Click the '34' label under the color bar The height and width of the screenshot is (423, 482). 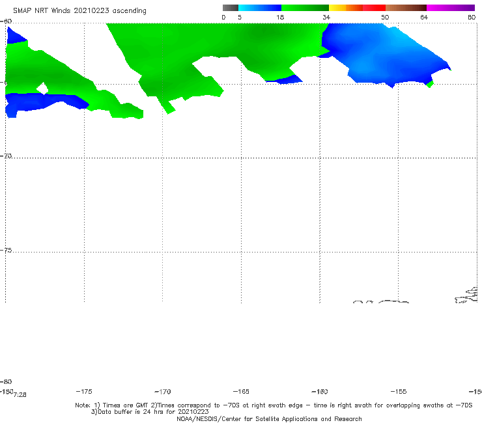326,17
